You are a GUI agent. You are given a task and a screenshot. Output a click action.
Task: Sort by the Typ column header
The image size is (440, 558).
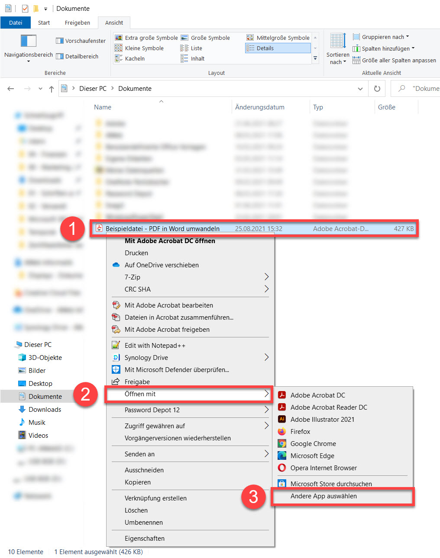pos(318,107)
